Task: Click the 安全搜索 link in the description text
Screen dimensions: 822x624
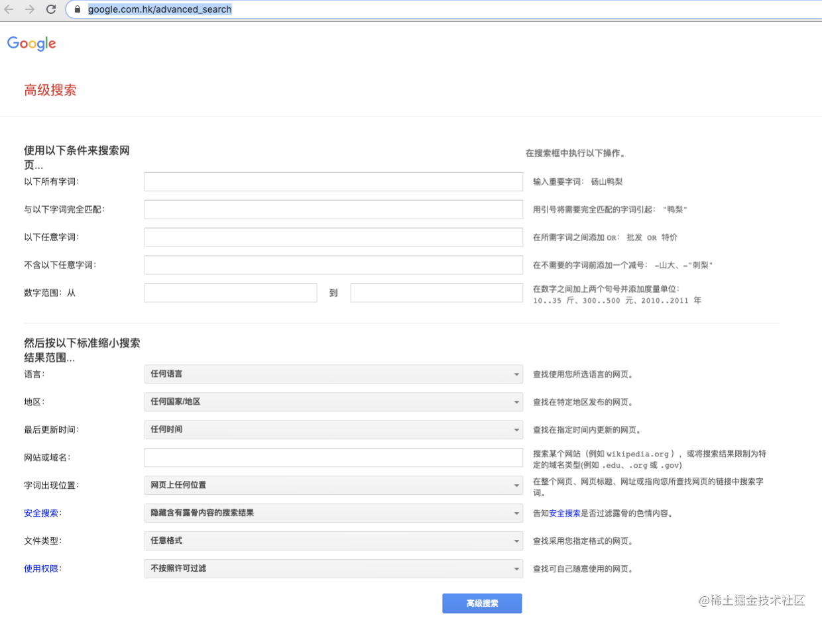Action: pos(565,513)
